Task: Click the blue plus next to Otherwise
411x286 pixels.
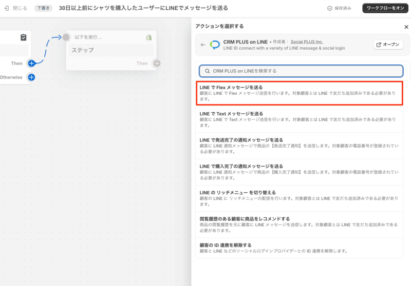Action: coord(31,77)
